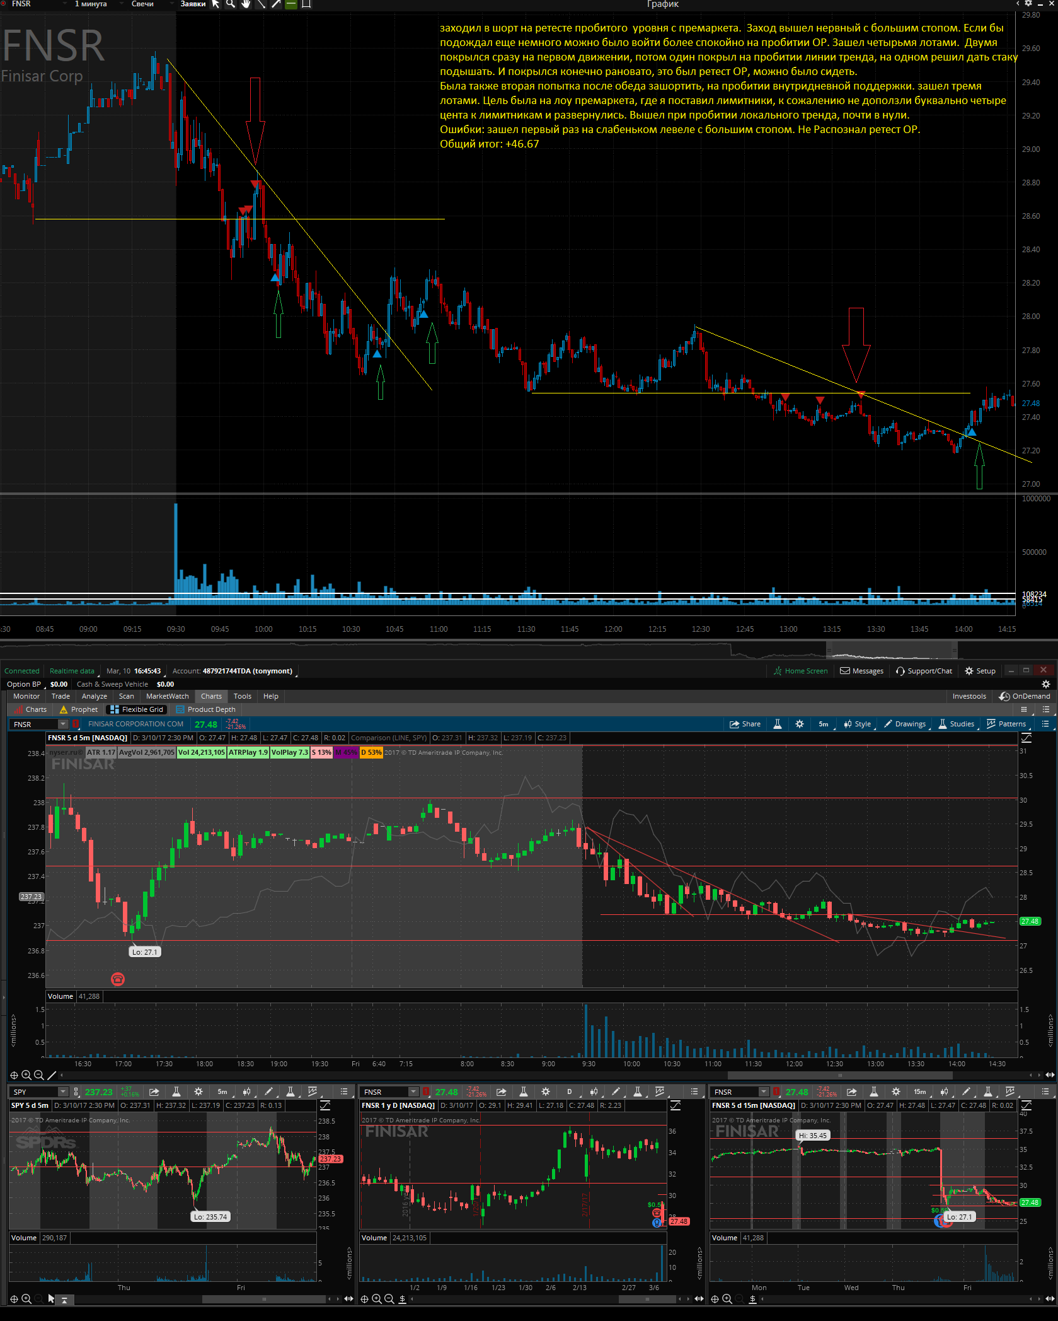Open the grid layout selector icon
The image size is (1058, 1321).
pyautogui.click(x=1024, y=709)
